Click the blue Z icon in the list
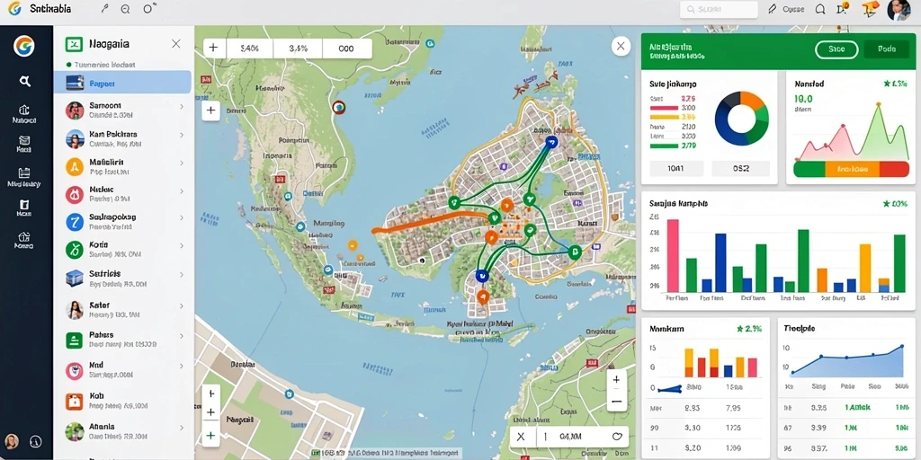This screenshot has height=460, width=921. 75,222
